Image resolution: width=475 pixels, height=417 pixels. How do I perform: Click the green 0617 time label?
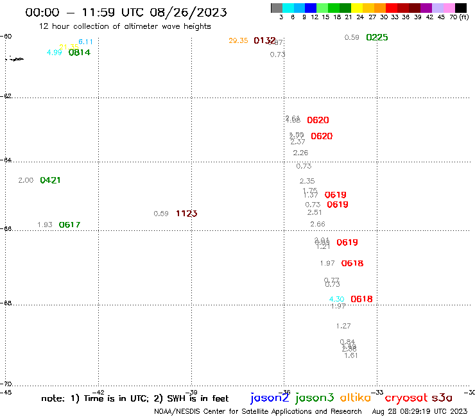tap(69, 225)
